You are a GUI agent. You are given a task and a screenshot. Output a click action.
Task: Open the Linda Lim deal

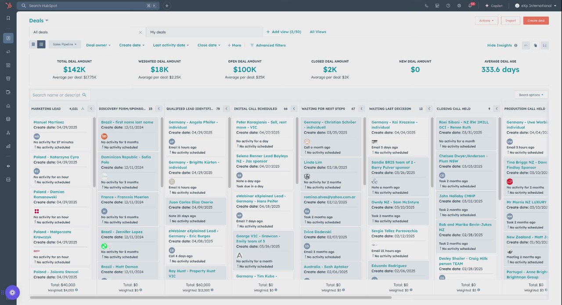[313, 162]
